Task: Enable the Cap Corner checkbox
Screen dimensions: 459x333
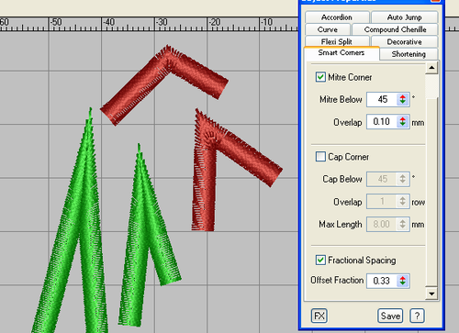Action: click(320, 157)
